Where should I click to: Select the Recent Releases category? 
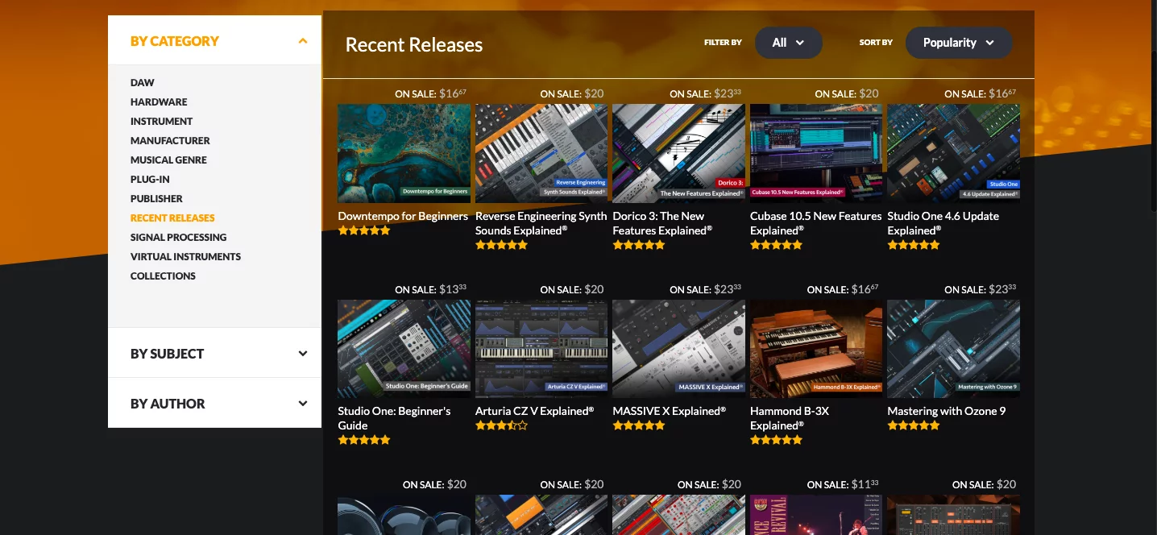click(x=172, y=218)
